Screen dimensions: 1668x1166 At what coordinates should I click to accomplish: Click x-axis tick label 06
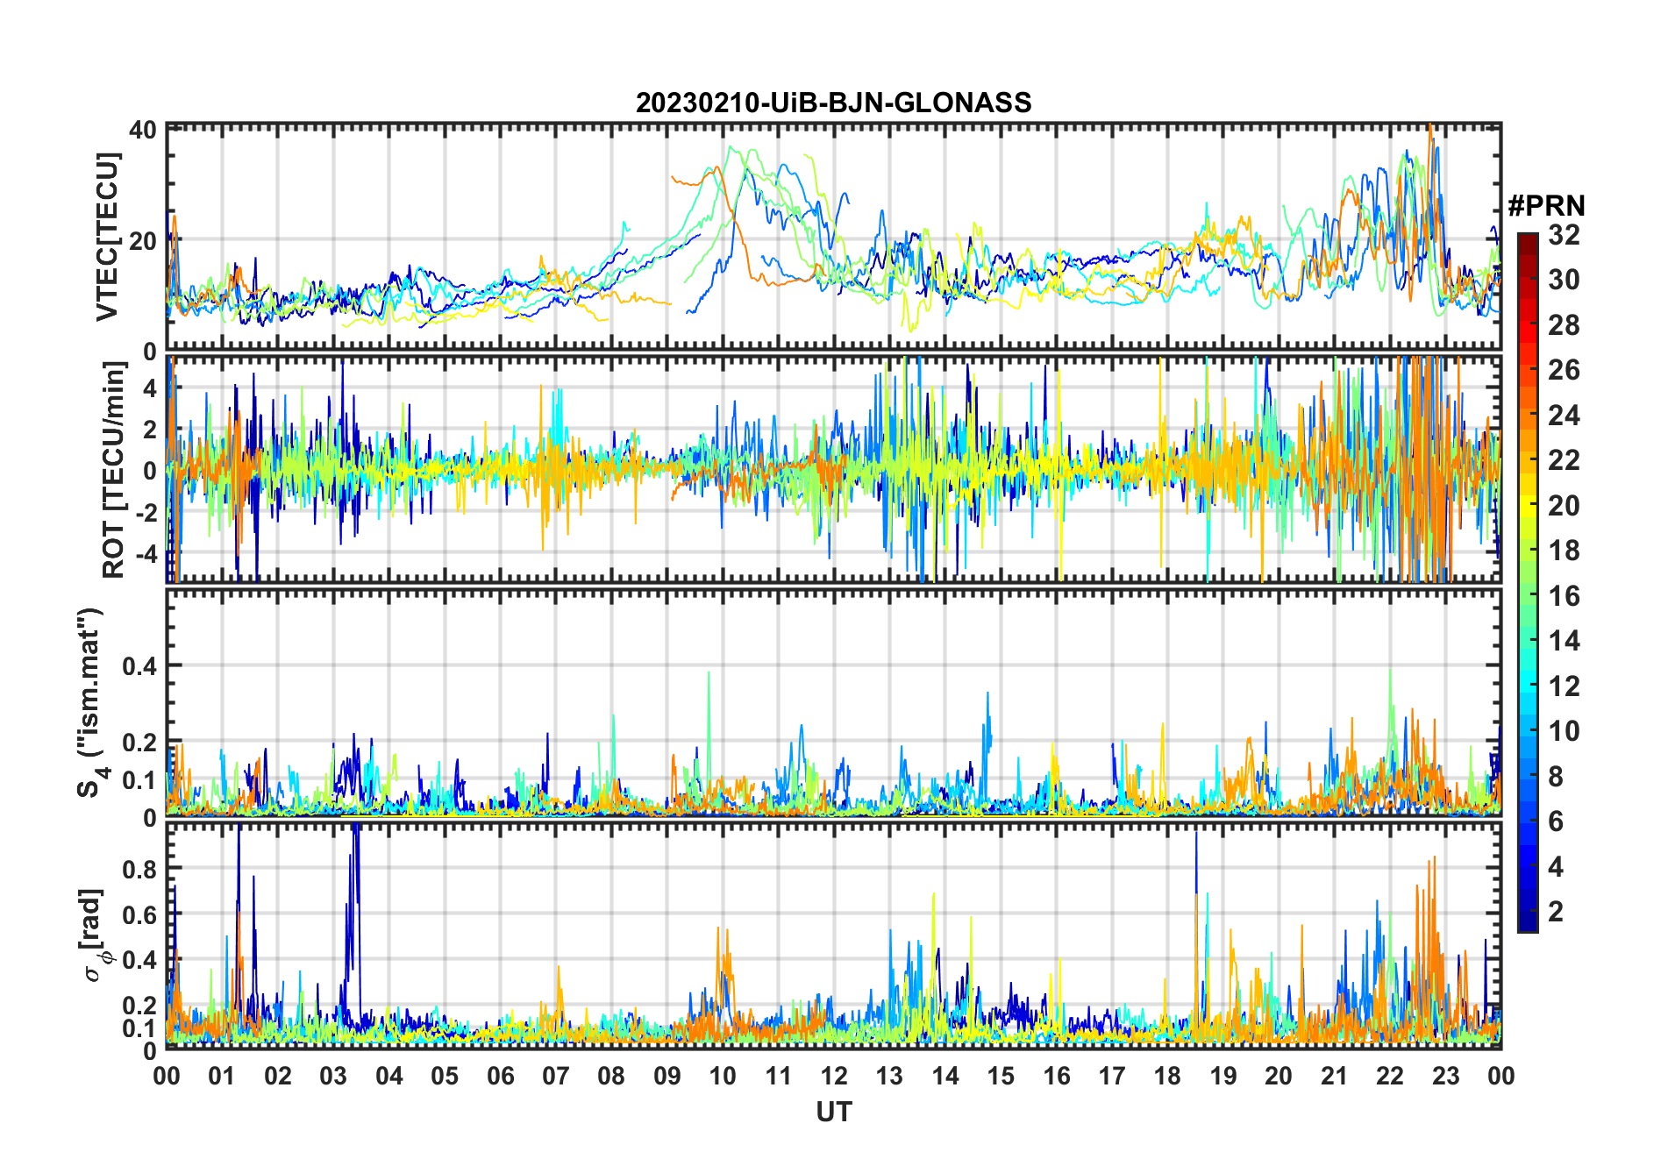pos(500,1076)
